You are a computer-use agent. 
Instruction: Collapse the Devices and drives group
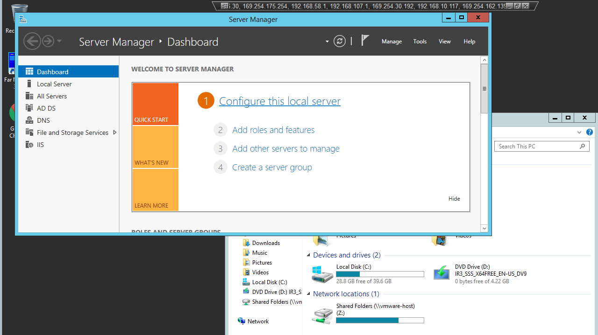pyautogui.click(x=309, y=256)
